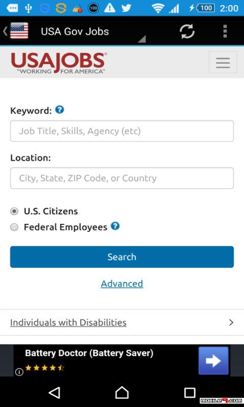The height and width of the screenshot is (407, 244).
Task: Open the Android recent apps button
Action: [x=190, y=393]
